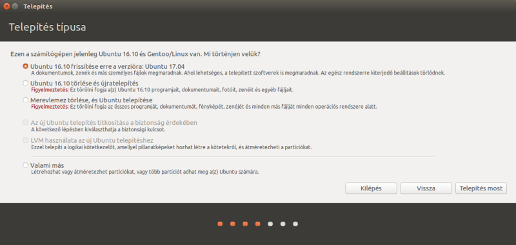Click the Telepítés window title text
516x245 pixels.
[38, 6]
